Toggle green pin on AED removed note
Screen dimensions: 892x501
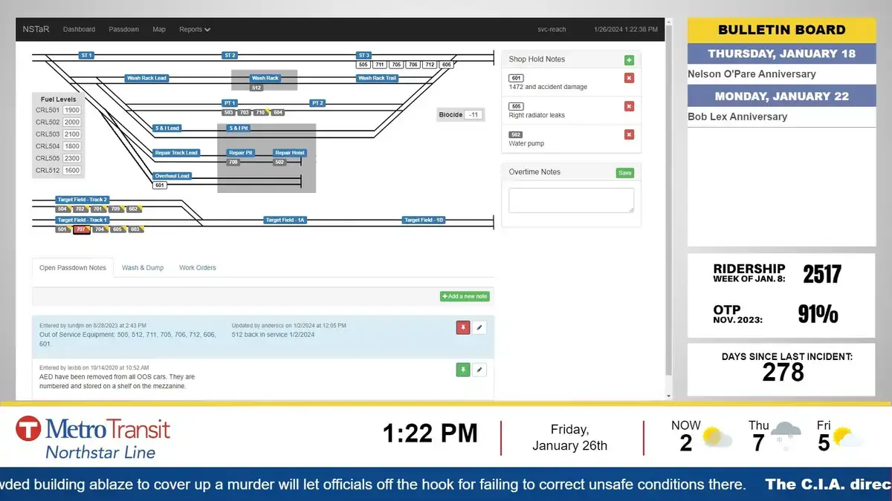pyautogui.click(x=462, y=369)
